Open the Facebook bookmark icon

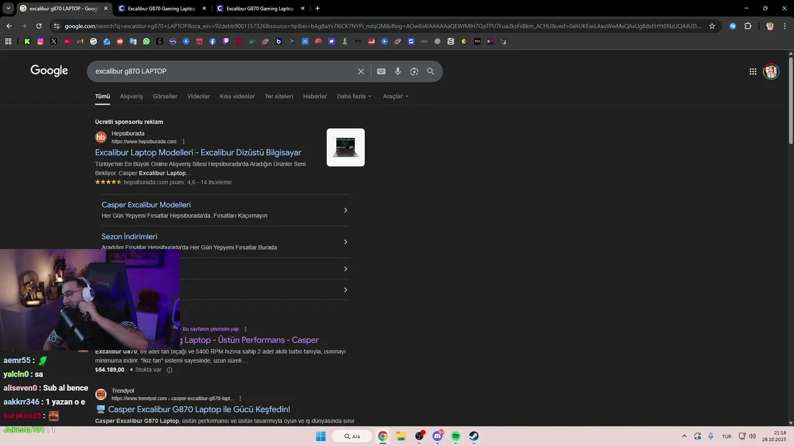coord(212,42)
